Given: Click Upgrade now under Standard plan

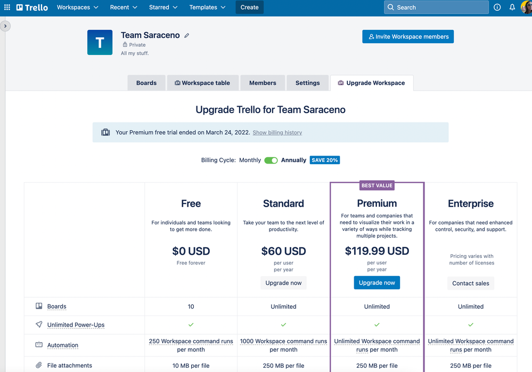Looking at the screenshot, I should tap(283, 283).
